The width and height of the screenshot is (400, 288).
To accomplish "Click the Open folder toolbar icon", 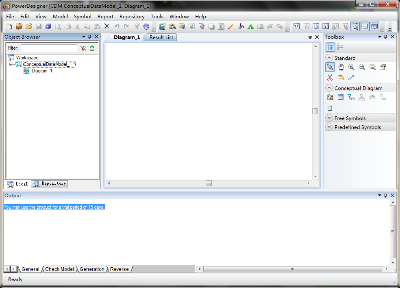I will coord(29,26).
